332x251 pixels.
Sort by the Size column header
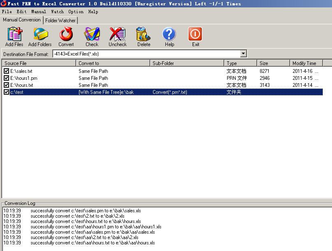point(273,63)
